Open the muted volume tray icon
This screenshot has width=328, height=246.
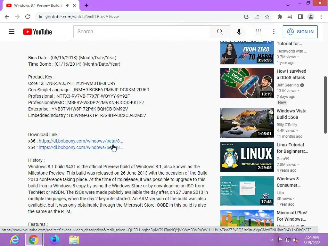(296, 240)
